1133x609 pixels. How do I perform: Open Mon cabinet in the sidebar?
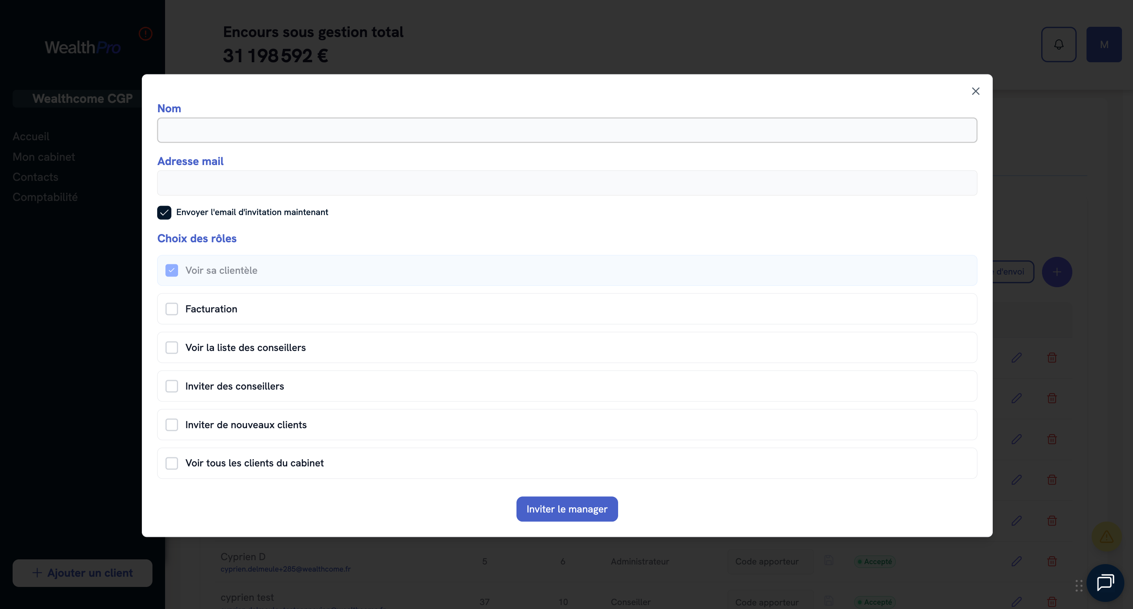point(44,157)
